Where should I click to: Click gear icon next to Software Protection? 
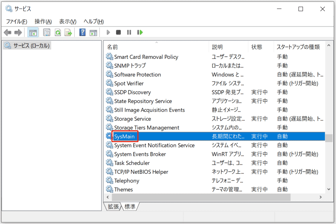[x=110, y=74]
